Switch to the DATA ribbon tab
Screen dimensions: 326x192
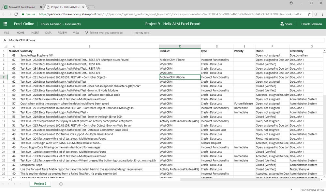click(x=48, y=32)
